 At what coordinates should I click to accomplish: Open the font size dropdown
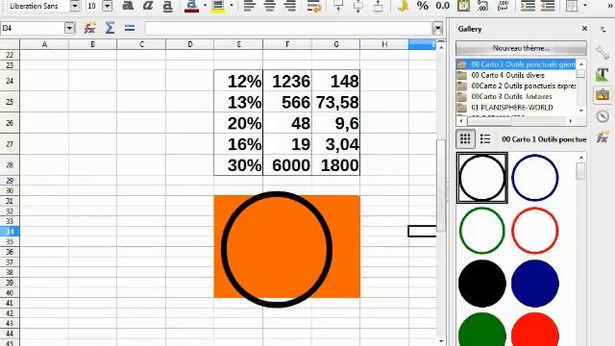pyautogui.click(x=107, y=6)
